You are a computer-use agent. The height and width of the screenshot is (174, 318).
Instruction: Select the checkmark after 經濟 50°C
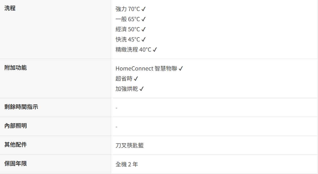pyautogui.click(x=144, y=29)
